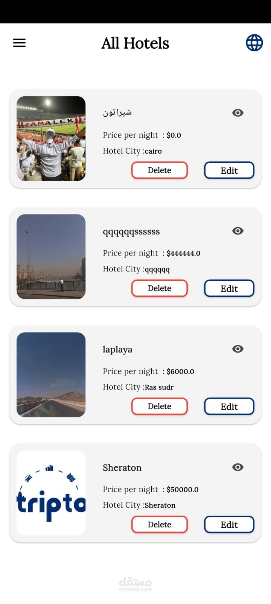Click the tripto logo thumbnail

pos(51,493)
